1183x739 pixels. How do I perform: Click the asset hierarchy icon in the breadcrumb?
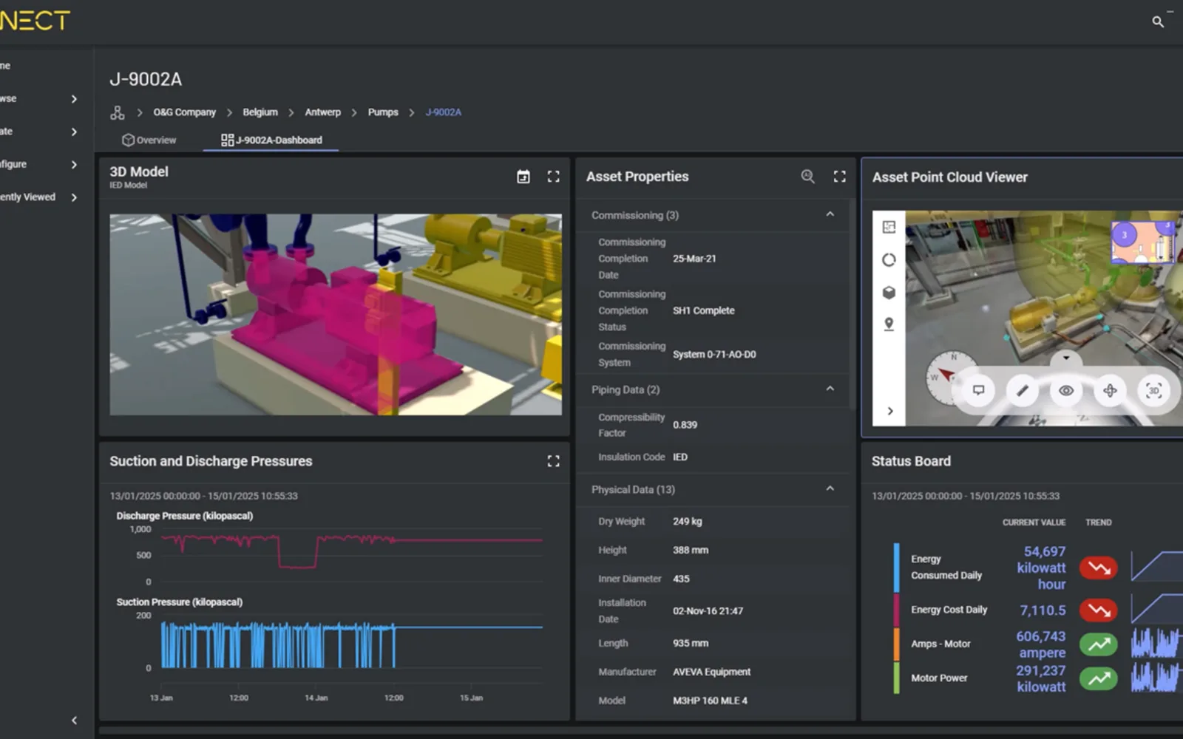tap(118, 112)
